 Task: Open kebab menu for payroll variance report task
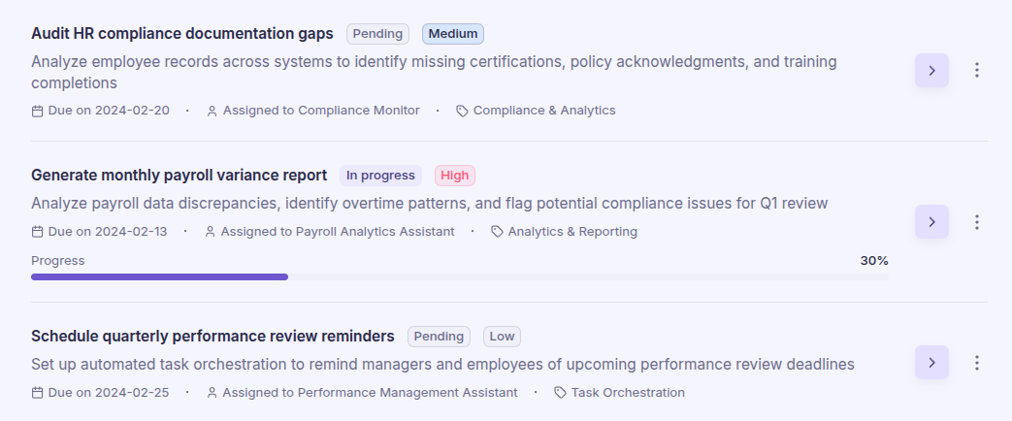click(977, 222)
